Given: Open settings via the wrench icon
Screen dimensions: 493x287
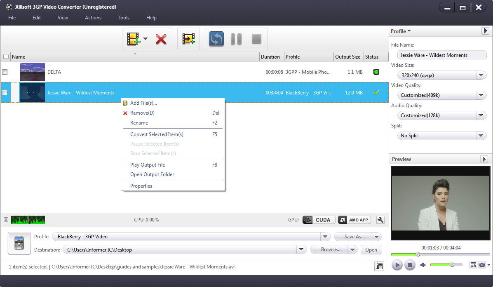Looking at the screenshot, I should coord(380,219).
